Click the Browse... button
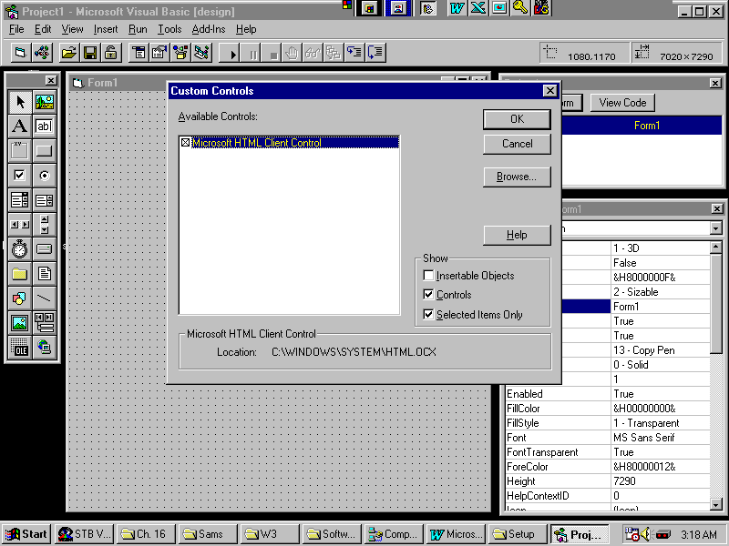729x546 pixels. 517,177
